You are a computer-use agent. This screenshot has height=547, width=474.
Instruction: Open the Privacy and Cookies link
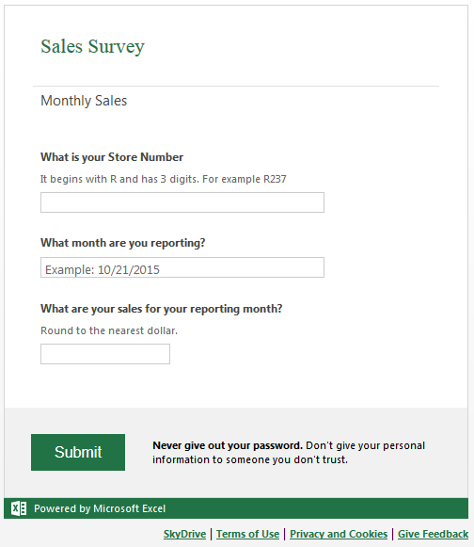tap(339, 534)
